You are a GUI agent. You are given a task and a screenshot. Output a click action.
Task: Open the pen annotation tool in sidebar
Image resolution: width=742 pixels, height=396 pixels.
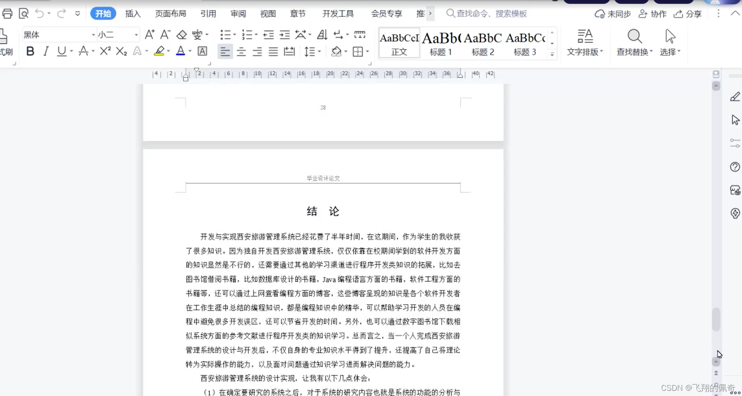click(x=735, y=97)
